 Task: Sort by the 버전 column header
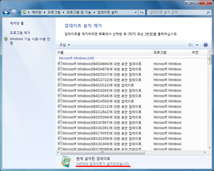pyautogui.click(x=199, y=52)
